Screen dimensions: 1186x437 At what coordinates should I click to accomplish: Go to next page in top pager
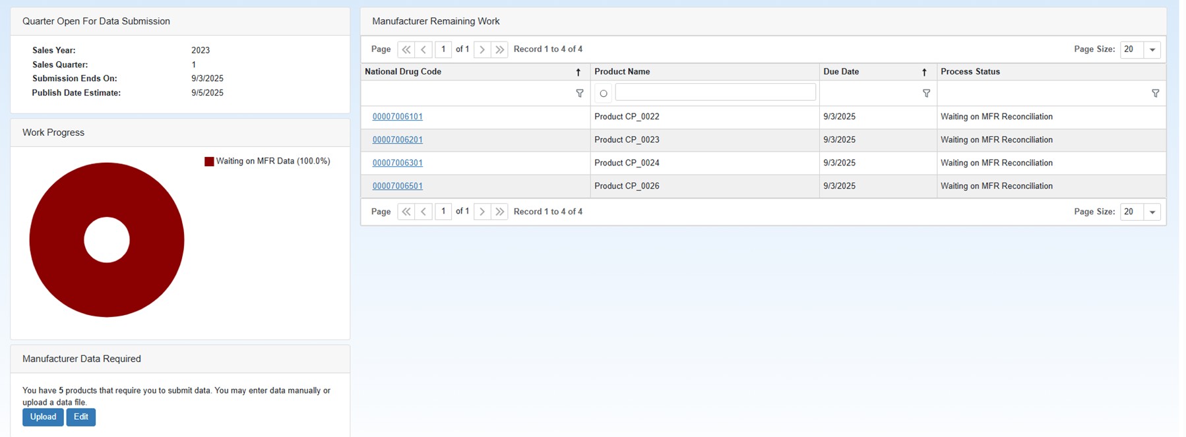482,49
